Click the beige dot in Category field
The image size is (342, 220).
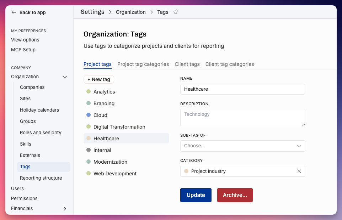point(186,171)
